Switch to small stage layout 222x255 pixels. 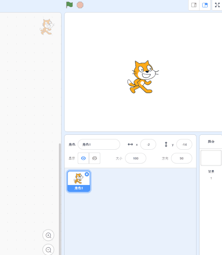point(194,5)
